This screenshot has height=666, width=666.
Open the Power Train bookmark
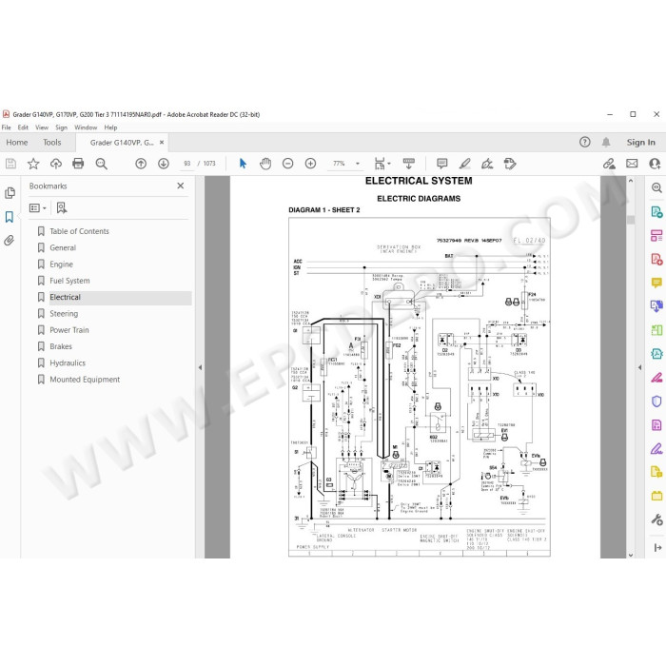click(69, 330)
